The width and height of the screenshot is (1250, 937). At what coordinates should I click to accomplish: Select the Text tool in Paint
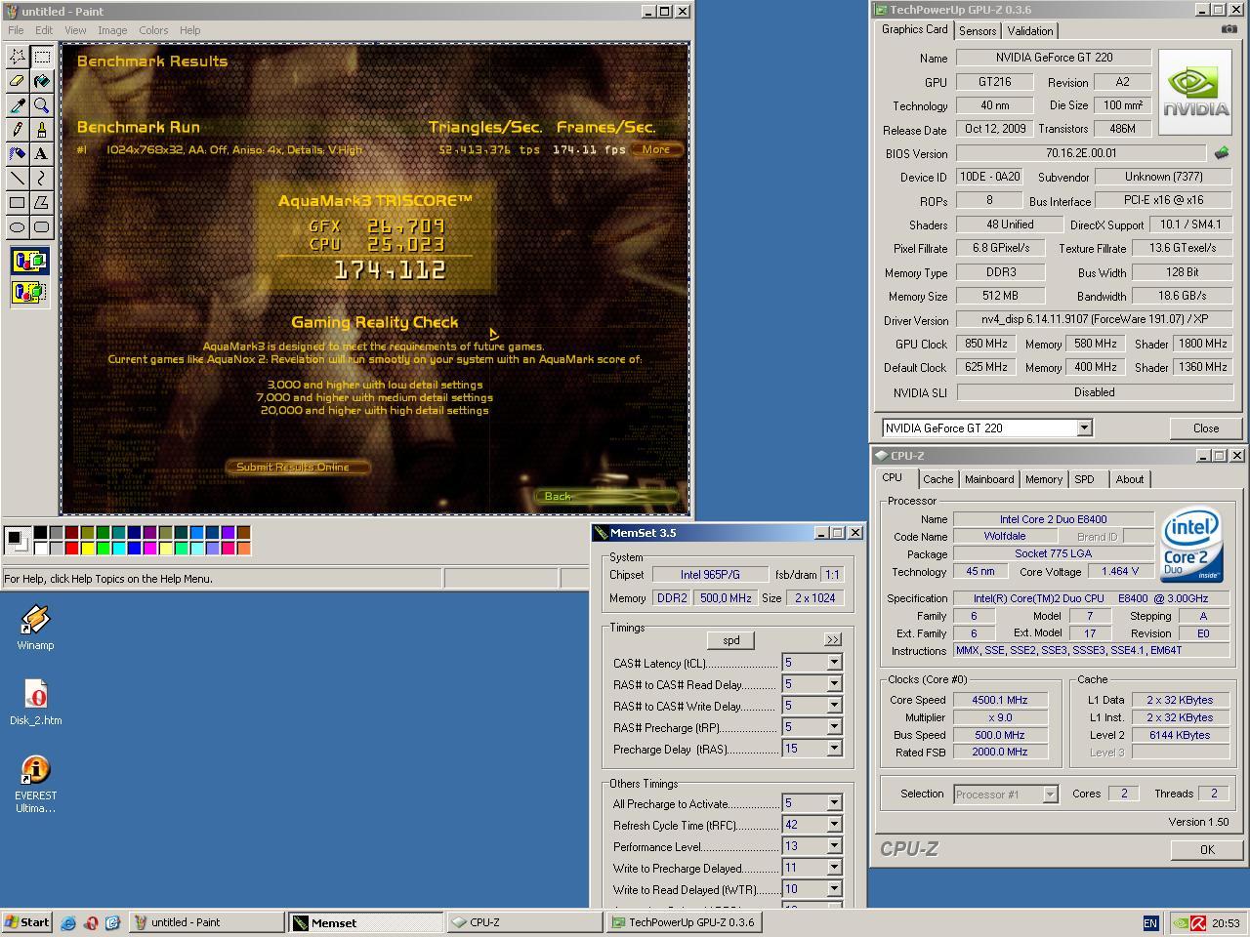pos(42,154)
